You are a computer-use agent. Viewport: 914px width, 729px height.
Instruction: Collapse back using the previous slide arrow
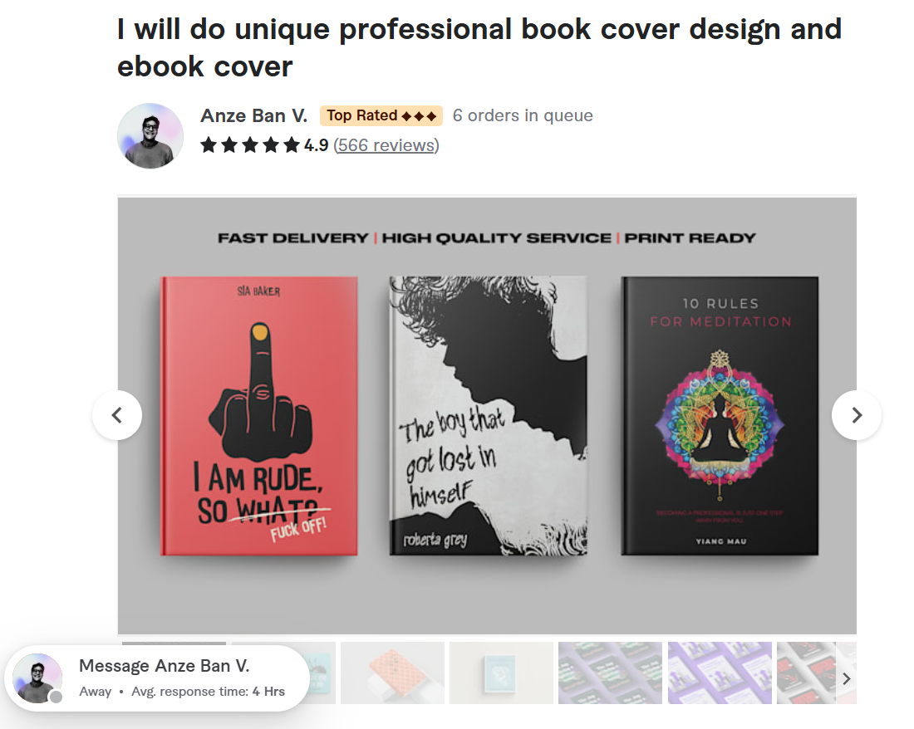click(x=117, y=415)
